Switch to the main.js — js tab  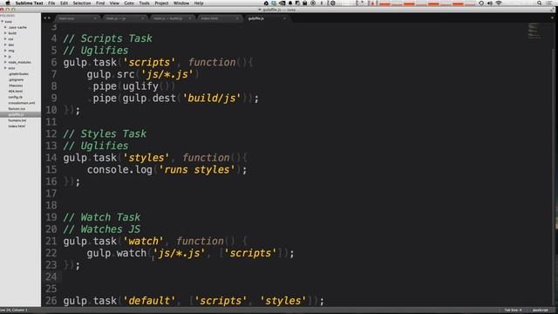click(125, 18)
